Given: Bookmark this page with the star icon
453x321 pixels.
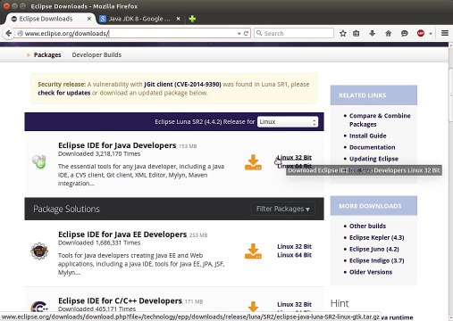Looking at the screenshot, I should [343, 33].
